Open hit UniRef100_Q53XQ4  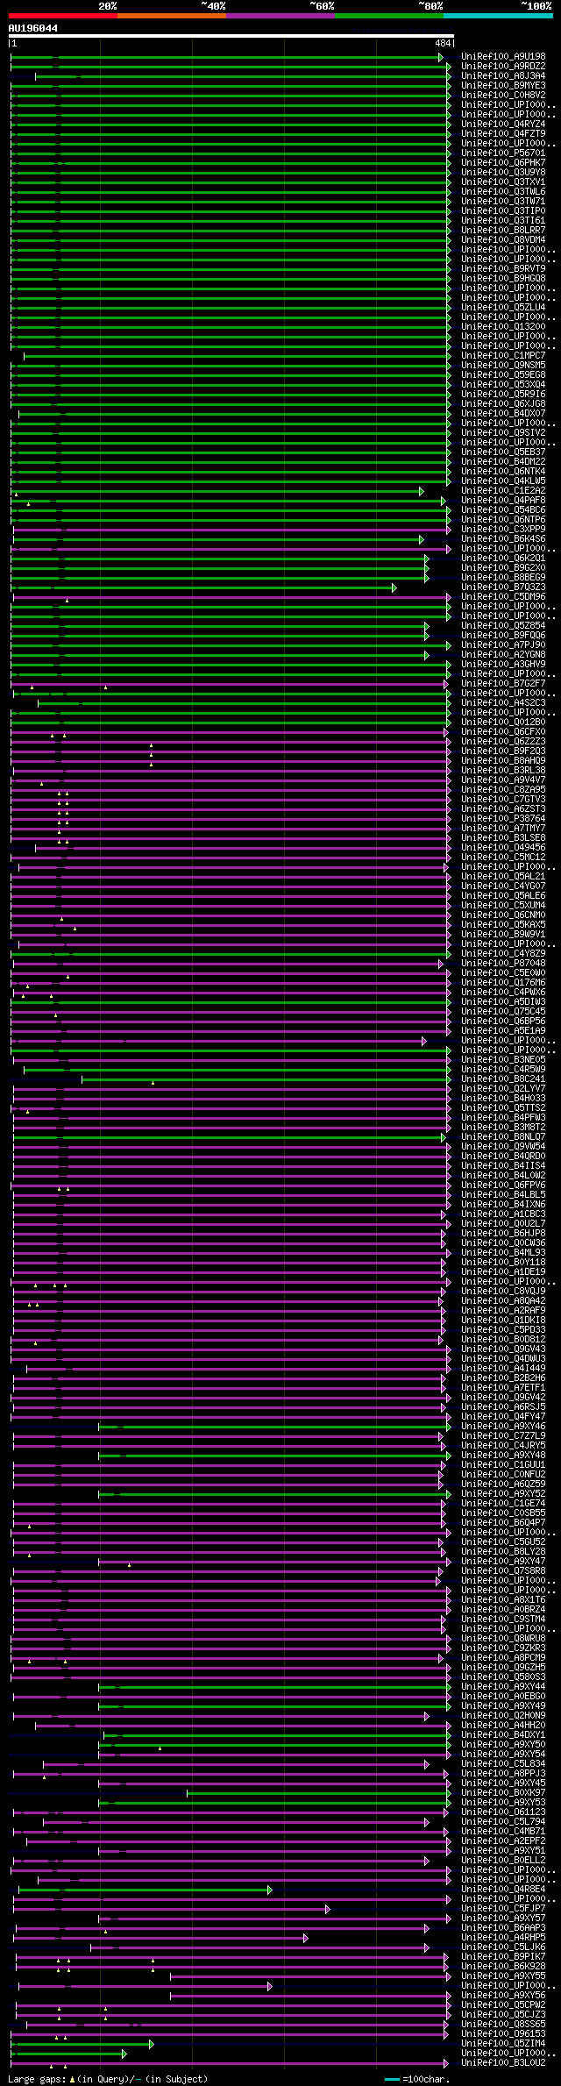click(503, 385)
